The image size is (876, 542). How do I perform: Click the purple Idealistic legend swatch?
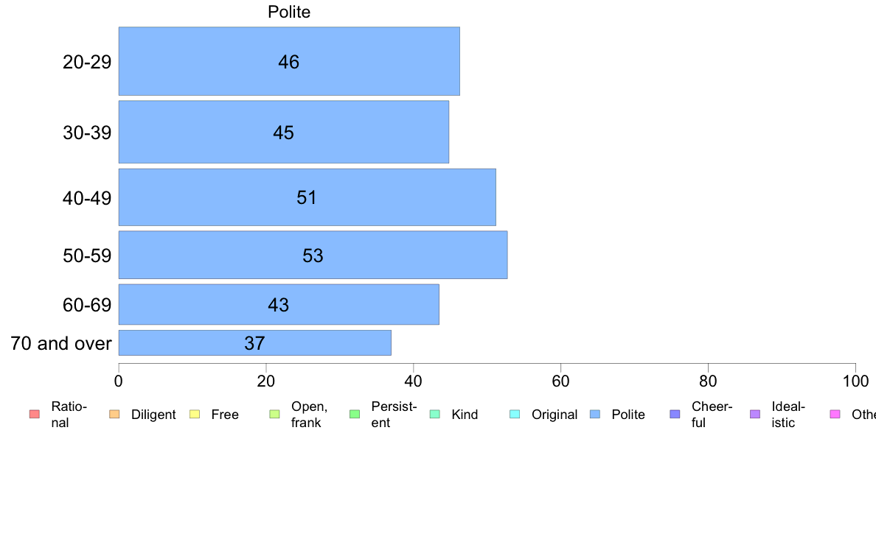point(755,414)
